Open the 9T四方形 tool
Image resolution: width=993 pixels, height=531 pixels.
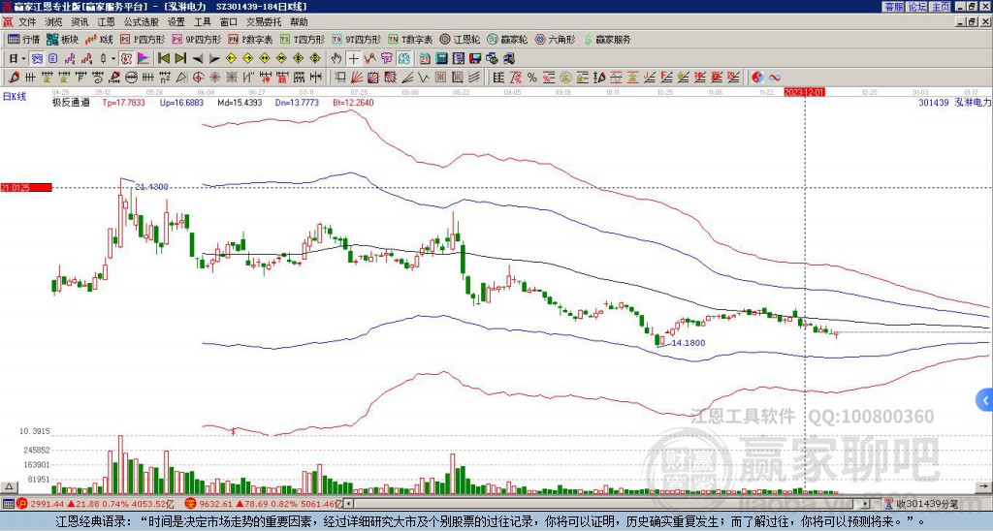tap(357, 39)
